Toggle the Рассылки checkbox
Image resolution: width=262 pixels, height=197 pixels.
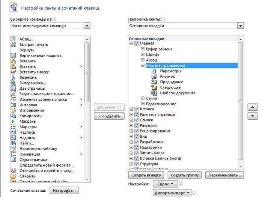pos(137,125)
